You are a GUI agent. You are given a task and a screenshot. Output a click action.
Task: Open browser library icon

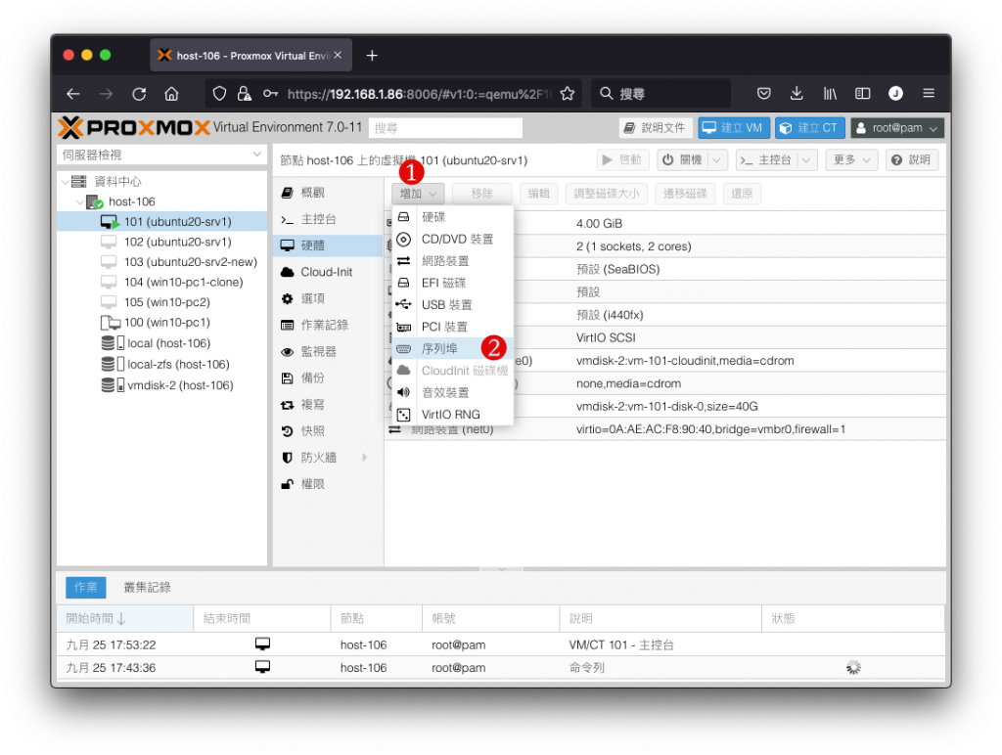(x=830, y=94)
